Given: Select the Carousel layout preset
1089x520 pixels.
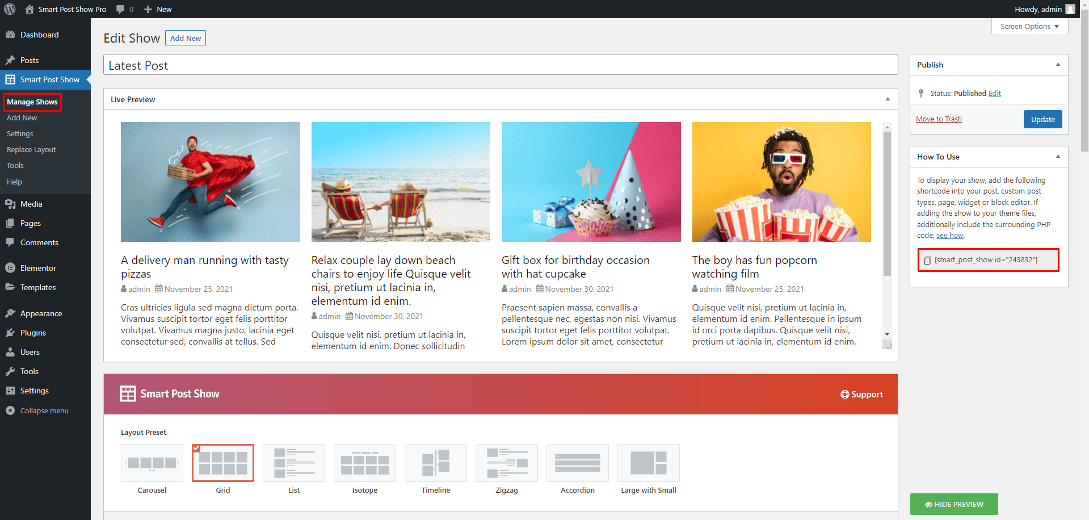Looking at the screenshot, I should pyautogui.click(x=152, y=463).
